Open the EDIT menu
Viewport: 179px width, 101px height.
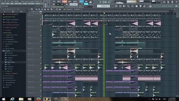click(x=8, y=4)
